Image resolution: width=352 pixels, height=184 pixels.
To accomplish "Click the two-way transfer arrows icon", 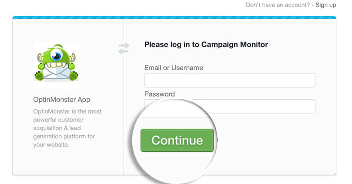I will pos(124,49).
